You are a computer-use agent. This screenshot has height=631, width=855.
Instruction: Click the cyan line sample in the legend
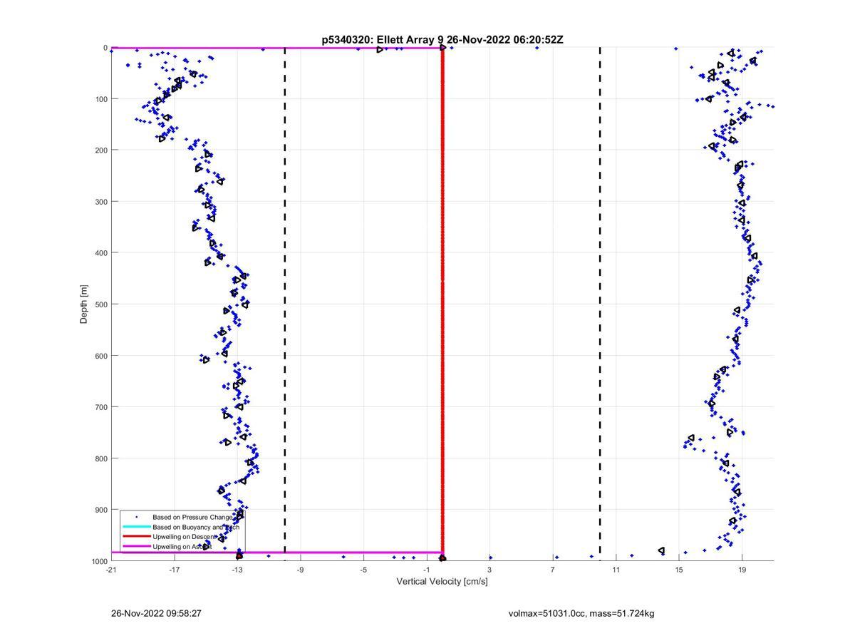coord(136,527)
